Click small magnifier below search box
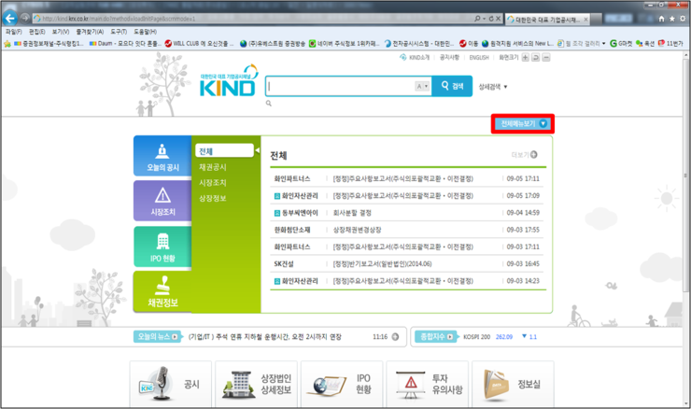The height and width of the screenshot is (409, 691). pos(268,103)
